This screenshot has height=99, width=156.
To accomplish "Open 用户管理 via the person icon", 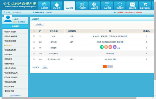I will 57,5.
